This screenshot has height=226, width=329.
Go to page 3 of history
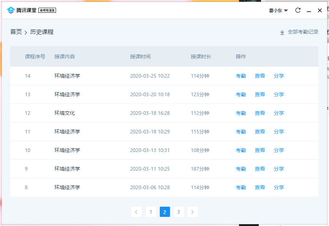coord(178,212)
